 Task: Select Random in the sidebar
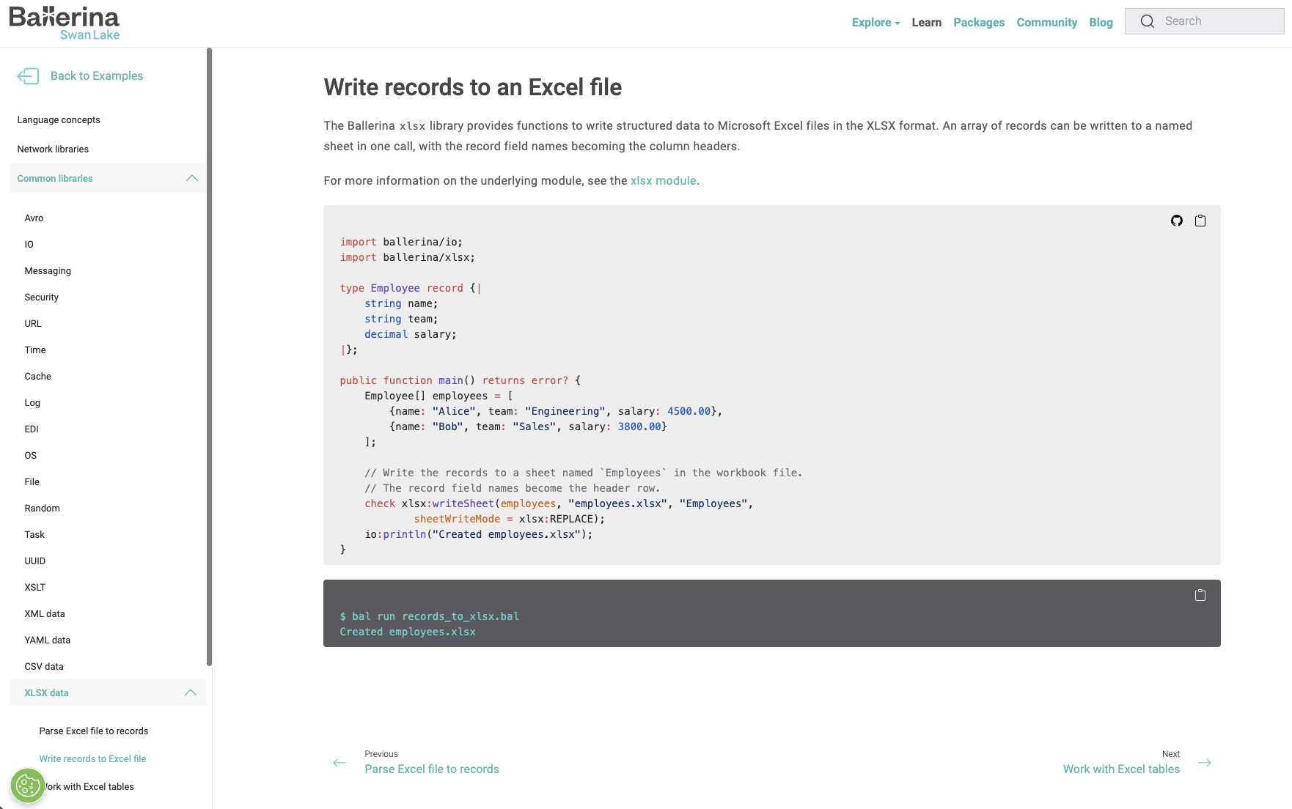pyautogui.click(x=42, y=508)
